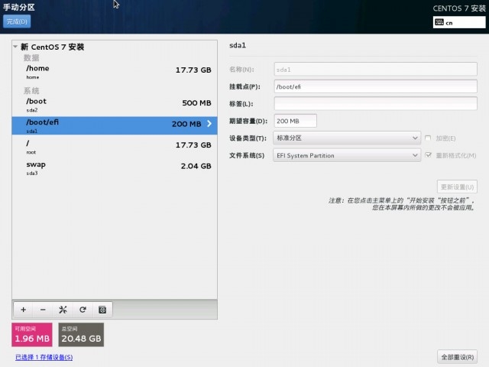Click the 手动分区 title text
Image resolution: width=489 pixels, height=367 pixels.
pos(18,7)
